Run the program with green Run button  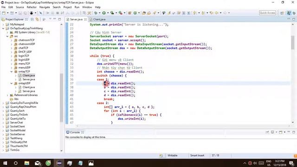tap(104, 13)
